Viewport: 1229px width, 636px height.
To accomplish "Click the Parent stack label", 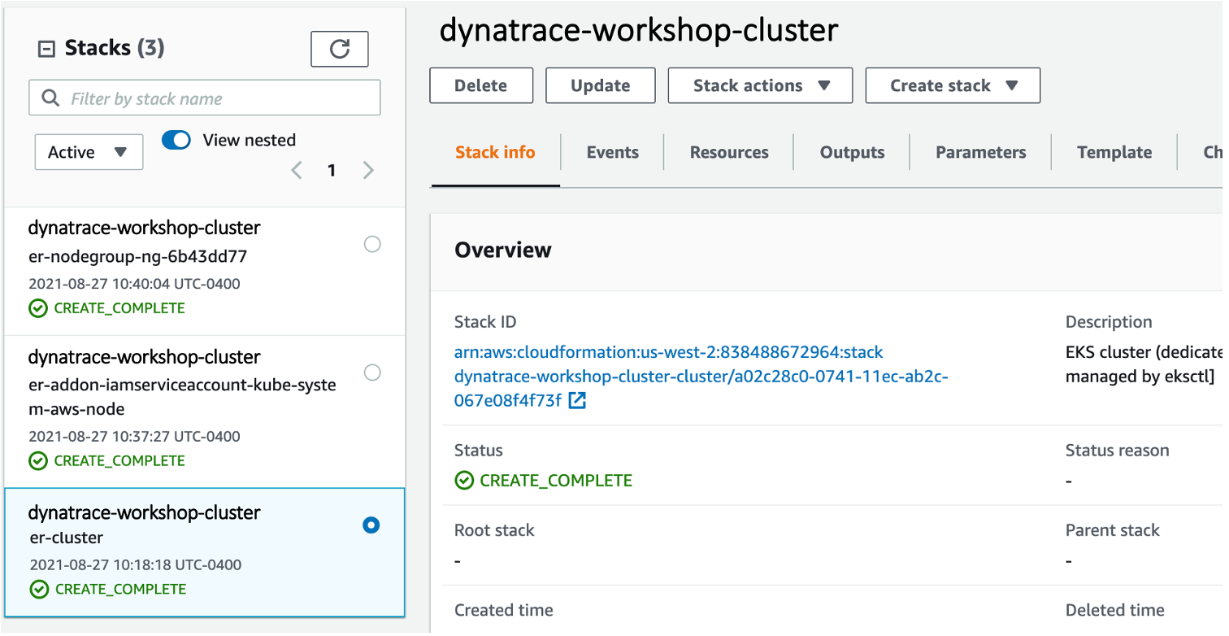I will 1112,530.
